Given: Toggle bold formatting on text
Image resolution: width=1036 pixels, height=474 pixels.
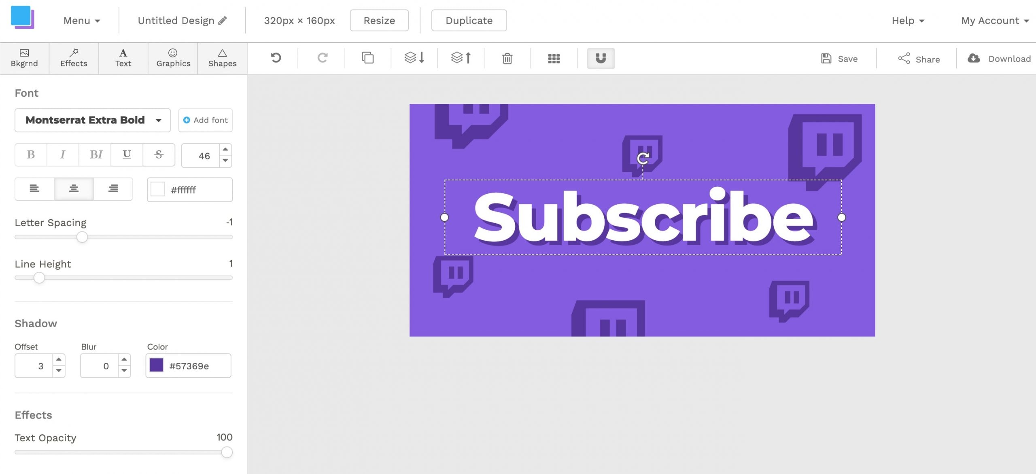Looking at the screenshot, I should 30,154.
